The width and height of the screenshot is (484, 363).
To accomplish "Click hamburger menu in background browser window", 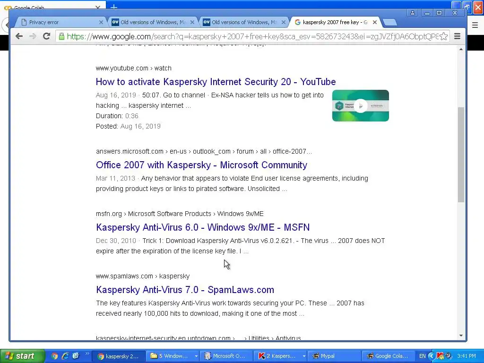I will [475, 26].
